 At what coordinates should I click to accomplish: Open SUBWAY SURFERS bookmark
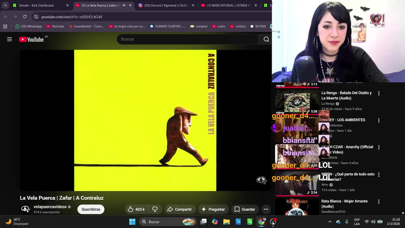(x=167, y=26)
